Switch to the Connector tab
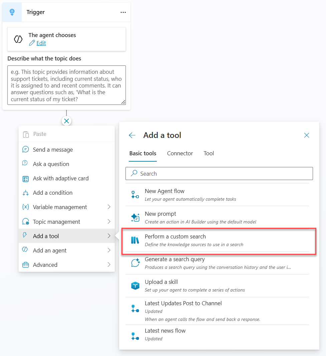 [180, 154]
